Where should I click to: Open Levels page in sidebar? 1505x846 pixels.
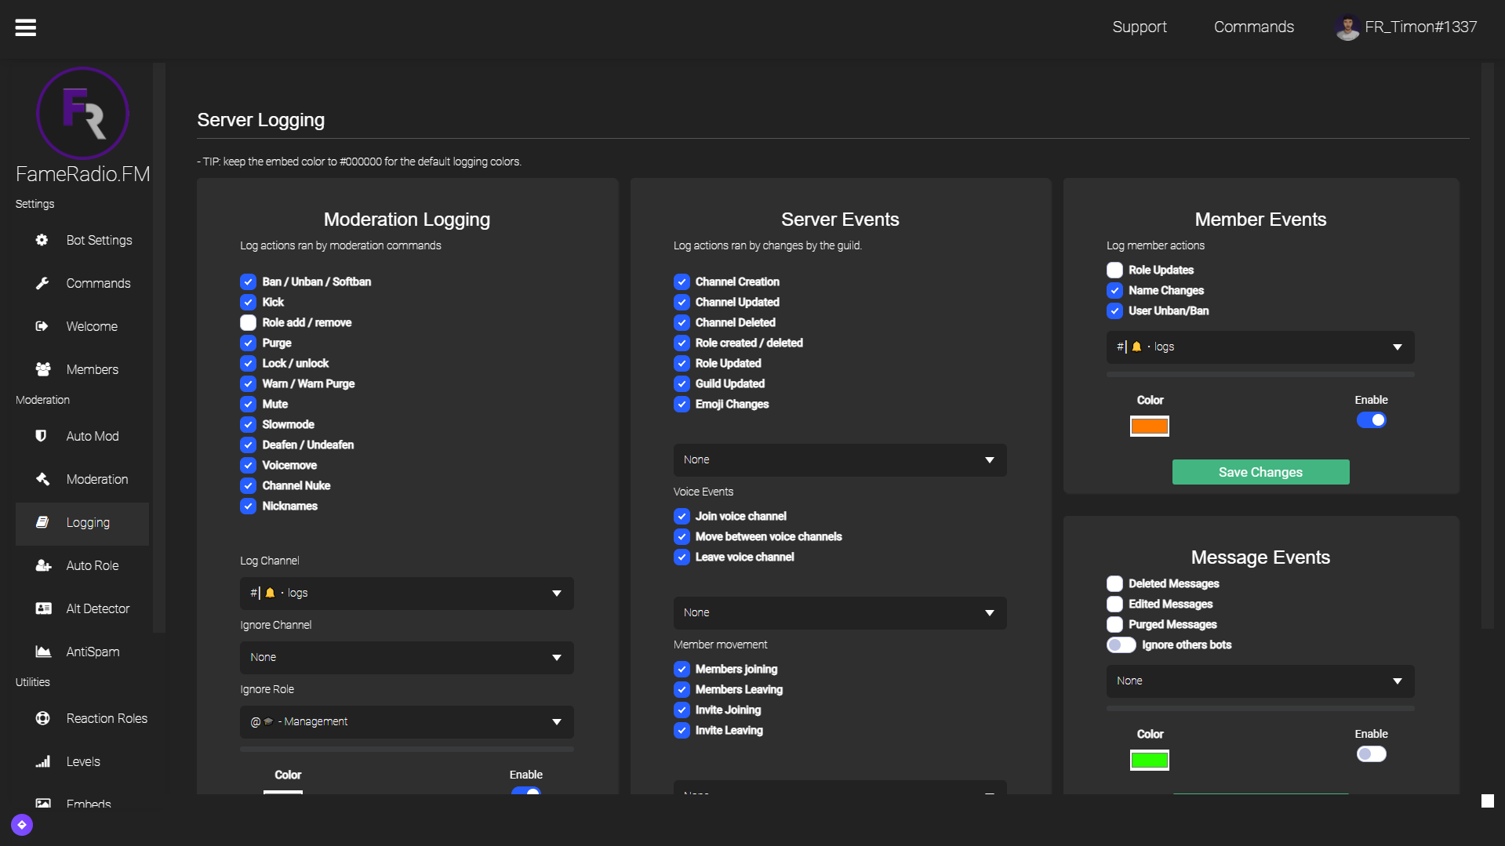[x=82, y=761]
